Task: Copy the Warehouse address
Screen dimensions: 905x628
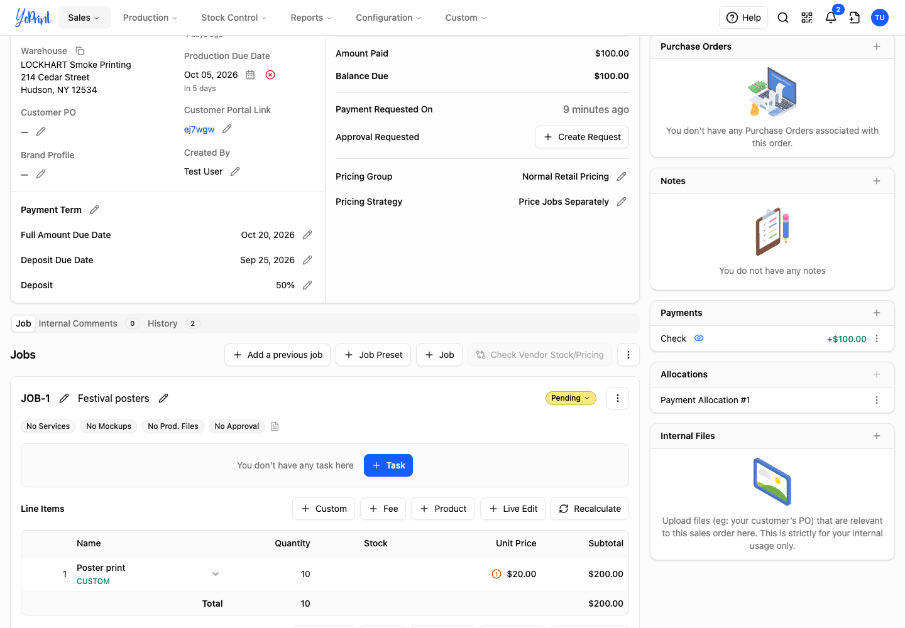Action: tap(80, 51)
